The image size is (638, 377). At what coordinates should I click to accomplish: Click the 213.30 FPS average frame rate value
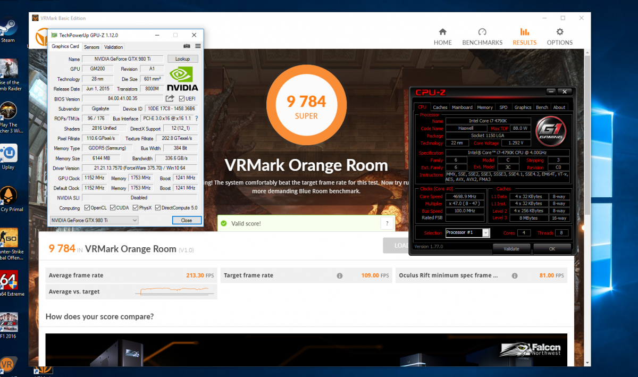click(199, 275)
